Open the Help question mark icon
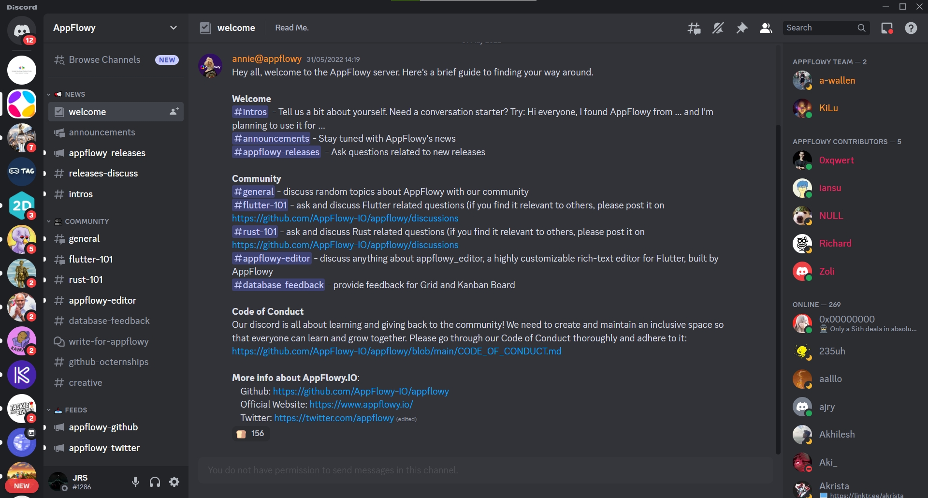928x498 pixels. point(911,28)
